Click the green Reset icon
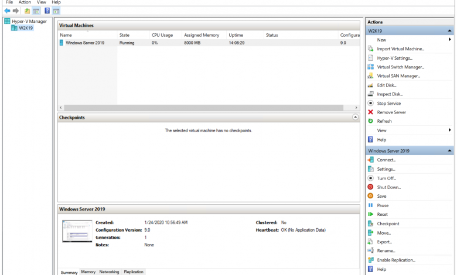 pos(370,214)
